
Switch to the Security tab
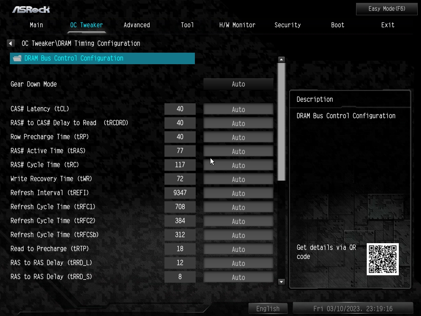tap(287, 25)
